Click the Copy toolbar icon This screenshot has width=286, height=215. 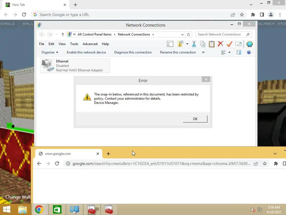(x=203, y=44)
